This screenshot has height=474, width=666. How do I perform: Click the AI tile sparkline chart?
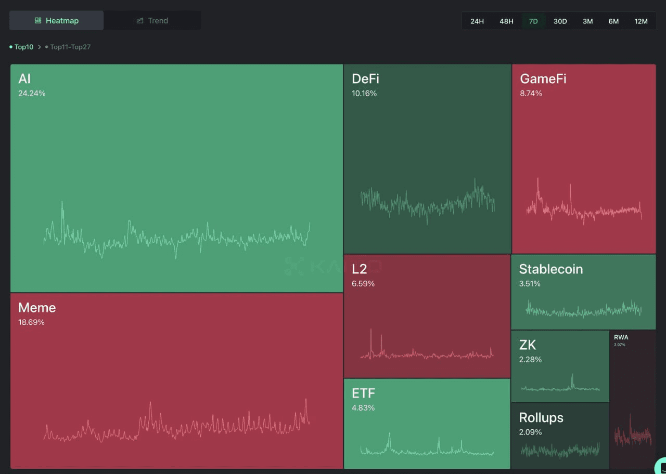[x=177, y=230]
